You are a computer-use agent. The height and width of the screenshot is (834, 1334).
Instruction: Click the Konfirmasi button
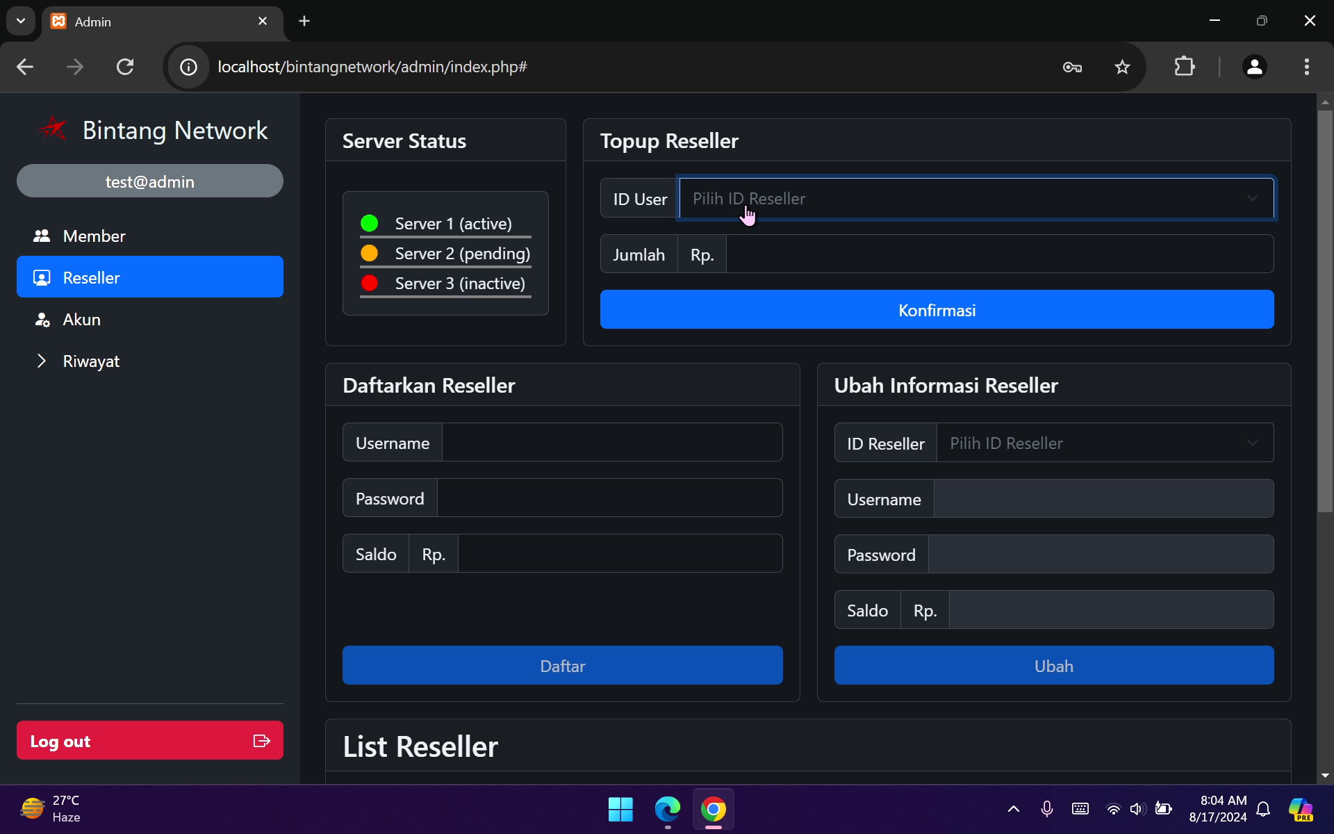tap(937, 310)
